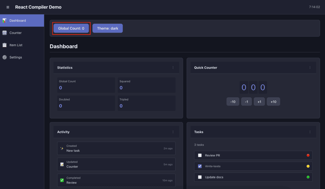Click the Item List clipboard icon

pos(4,45)
